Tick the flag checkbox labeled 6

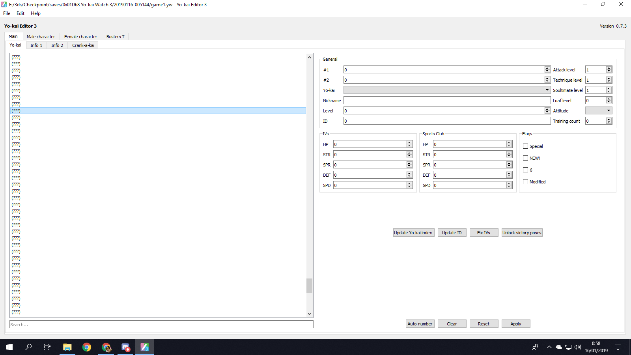click(x=525, y=170)
